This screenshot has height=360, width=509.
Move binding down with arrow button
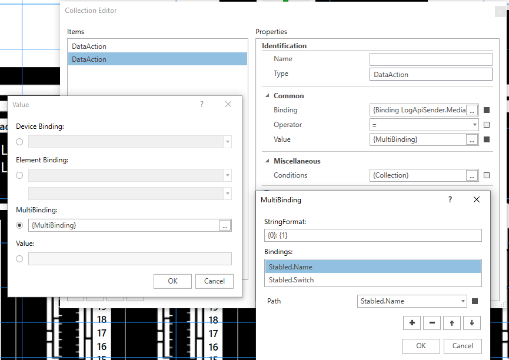(471, 323)
